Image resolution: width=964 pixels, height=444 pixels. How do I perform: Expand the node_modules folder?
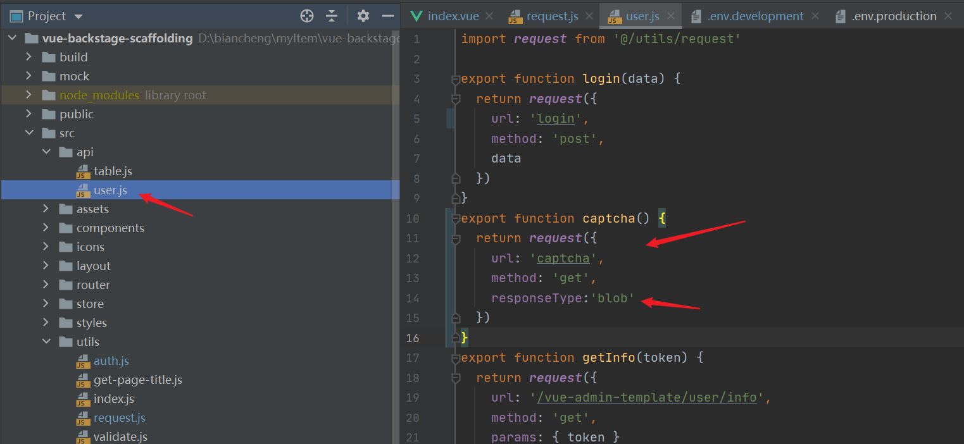[x=28, y=95]
